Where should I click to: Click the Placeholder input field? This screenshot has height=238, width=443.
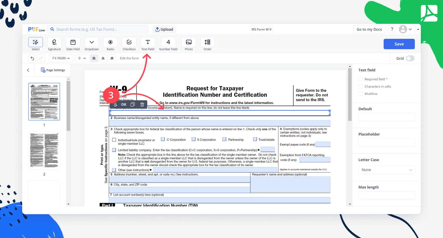click(387, 143)
